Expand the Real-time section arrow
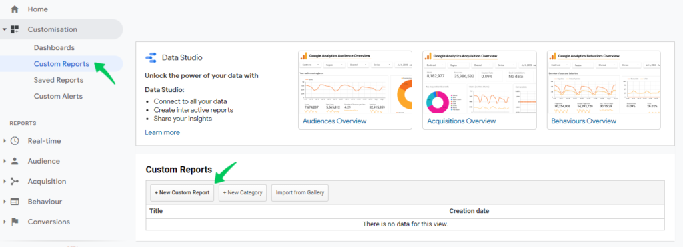The image size is (683, 247). [x=4, y=141]
